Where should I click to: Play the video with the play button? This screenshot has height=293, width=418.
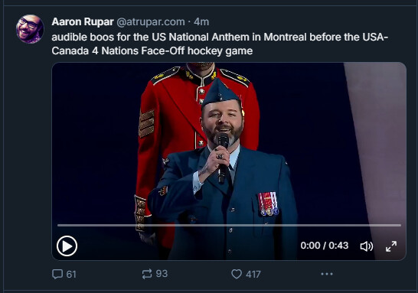67,246
